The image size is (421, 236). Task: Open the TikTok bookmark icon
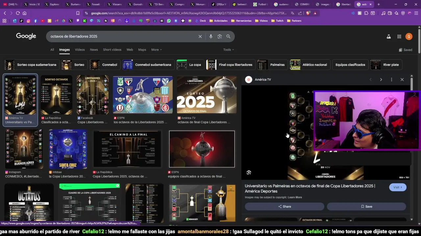click(x=21, y=21)
